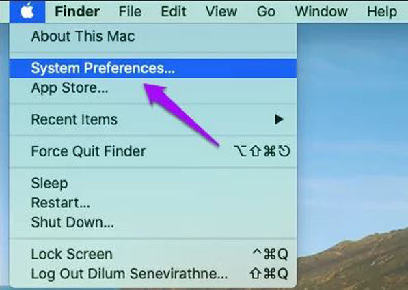Screen dimensions: 408x290
Task: Click Lock Screen entry
Action: (x=153, y=254)
